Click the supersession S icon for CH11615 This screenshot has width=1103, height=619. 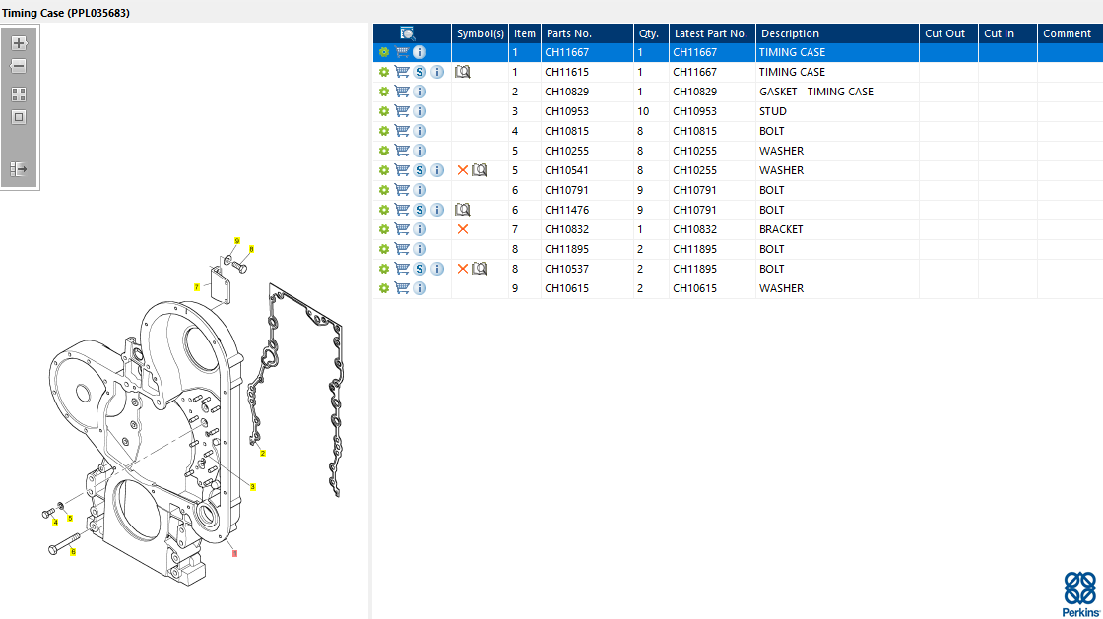click(420, 72)
